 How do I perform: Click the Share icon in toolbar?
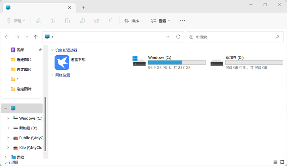97,21
